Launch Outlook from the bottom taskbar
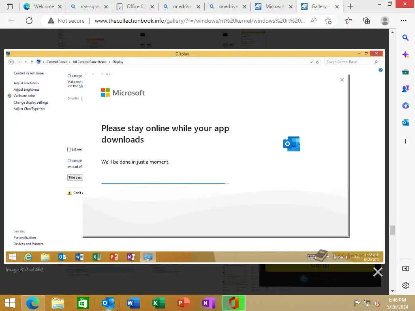 click(x=108, y=303)
